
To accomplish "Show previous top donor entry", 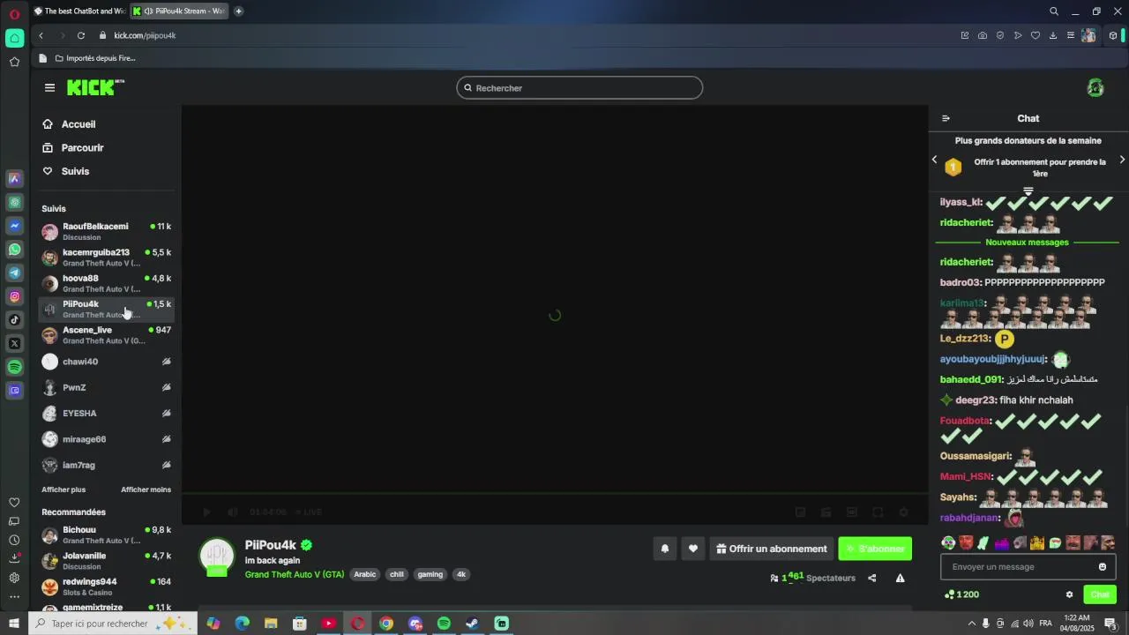I will [935, 160].
